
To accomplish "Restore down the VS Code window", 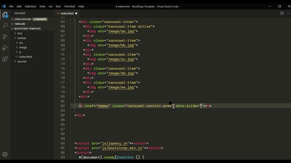I will point(280,6).
